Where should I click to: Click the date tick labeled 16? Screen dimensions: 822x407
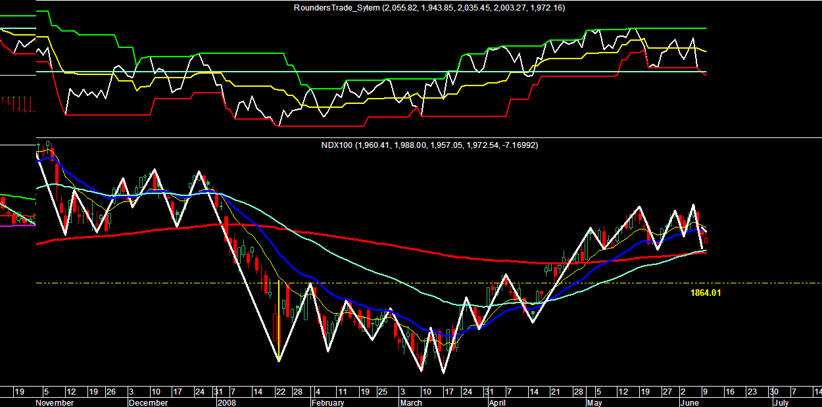pyautogui.click(x=729, y=391)
